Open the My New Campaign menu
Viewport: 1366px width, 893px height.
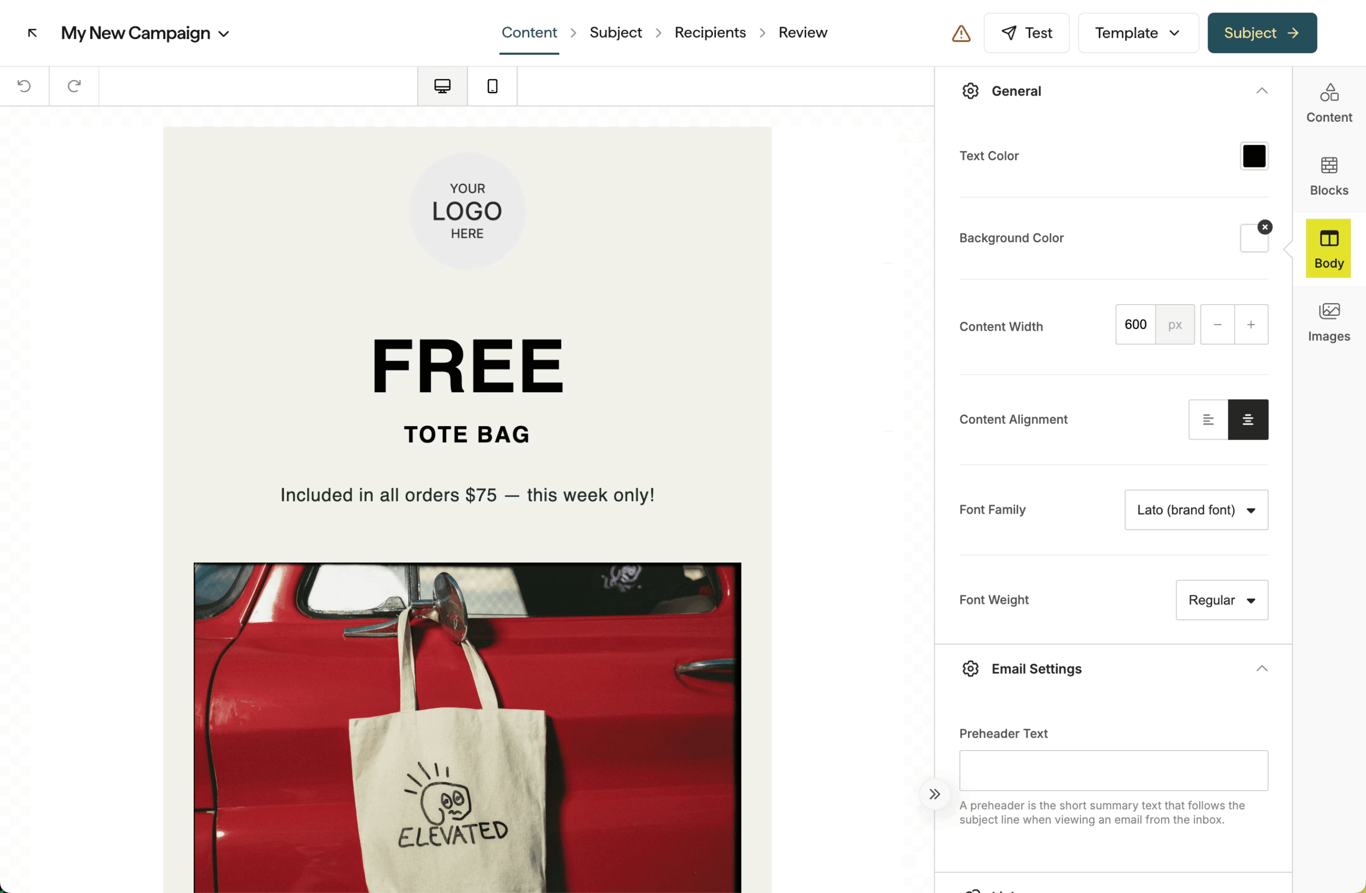coord(145,33)
